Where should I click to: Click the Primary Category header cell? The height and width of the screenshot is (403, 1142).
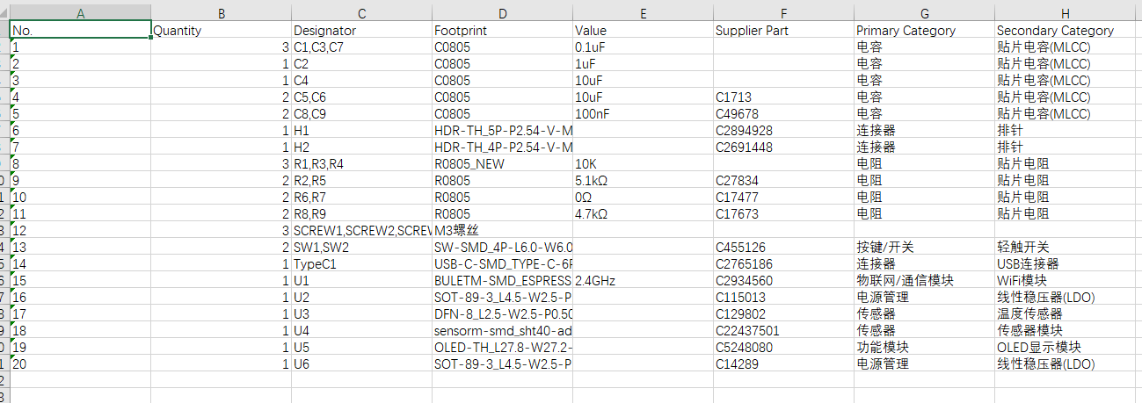[x=924, y=31]
